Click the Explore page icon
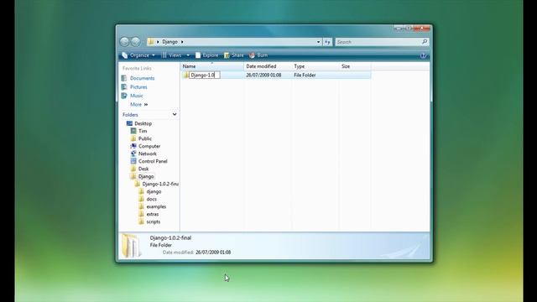 198,55
